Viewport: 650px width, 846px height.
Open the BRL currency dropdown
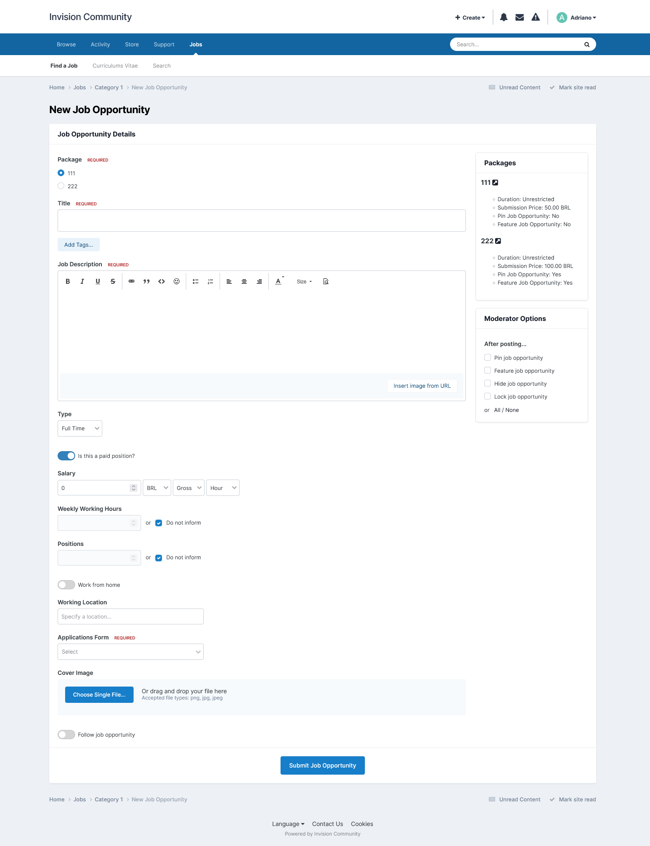[x=157, y=488]
